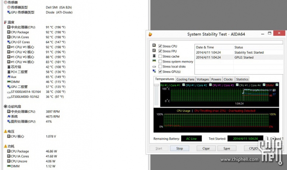Click the memory stick icon beside Stress system memory
This screenshot has width=287, height=170.
click(x=154, y=62)
